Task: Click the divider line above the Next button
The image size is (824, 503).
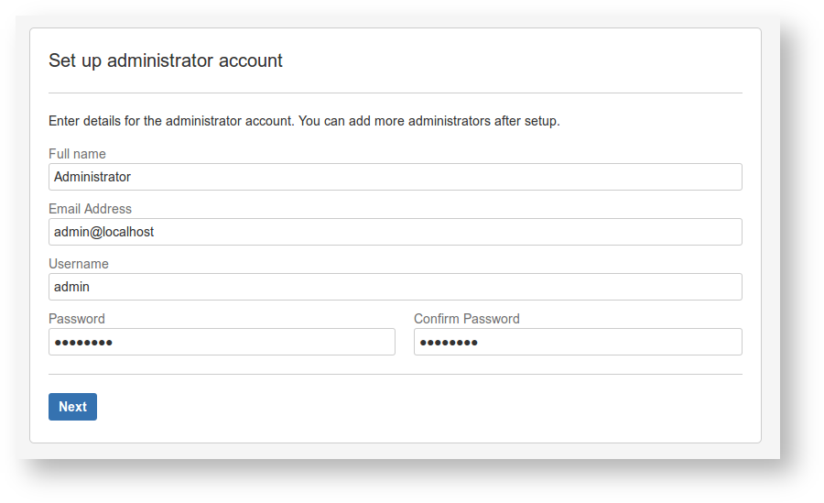Action: pyautogui.click(x=395, y=374)
